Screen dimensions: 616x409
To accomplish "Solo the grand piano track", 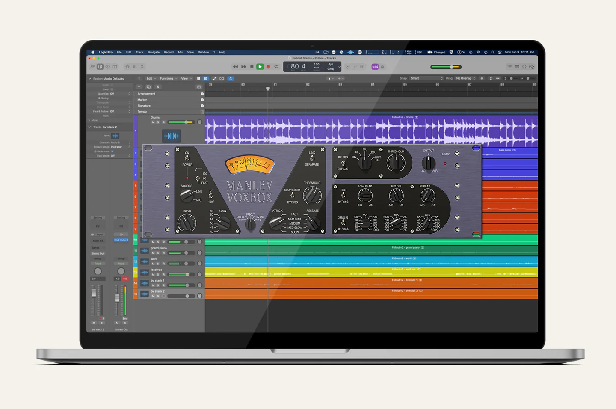I will (158, 253).
